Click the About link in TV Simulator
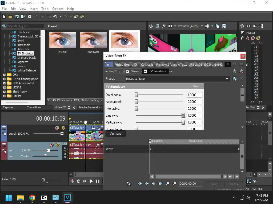This screenshot has width=273, height=204. [x=196, y=86]
